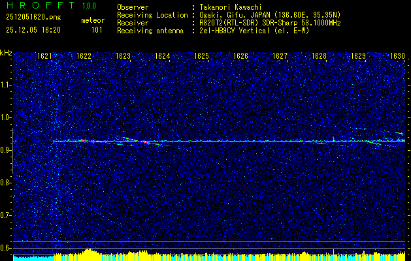The image size is (411, 261).
Task: Click the 0.7 kHz axis label
Action: (x=5, y=215)
